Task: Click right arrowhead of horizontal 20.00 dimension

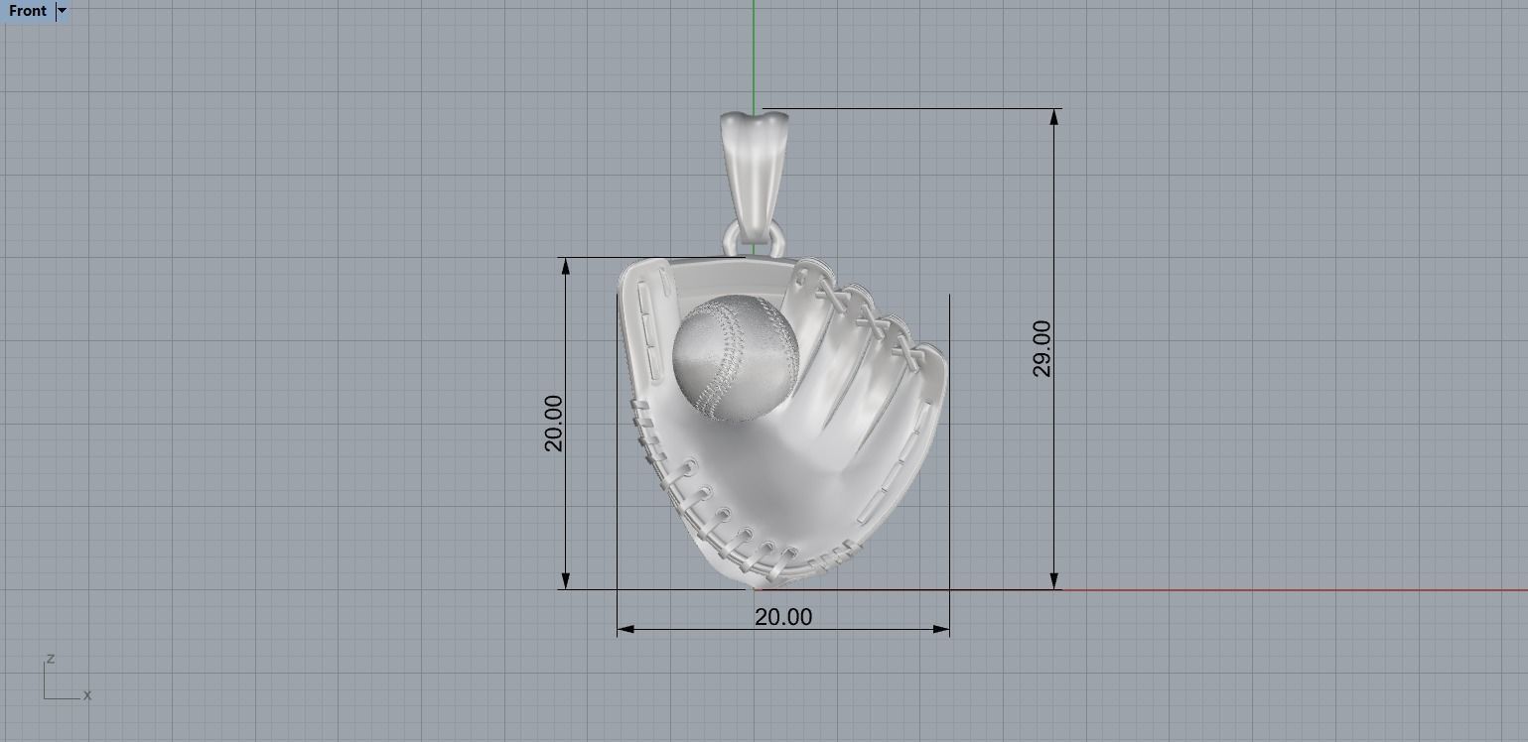Action: tap(941, 629)
